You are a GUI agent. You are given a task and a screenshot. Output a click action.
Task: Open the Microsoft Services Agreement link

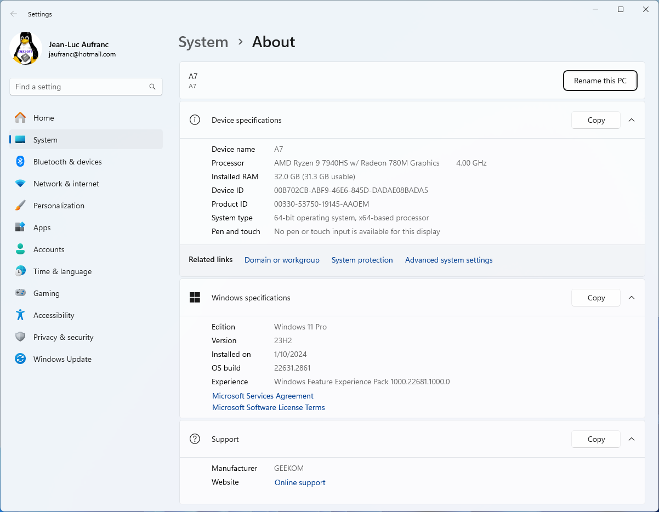tap(263, 396)
